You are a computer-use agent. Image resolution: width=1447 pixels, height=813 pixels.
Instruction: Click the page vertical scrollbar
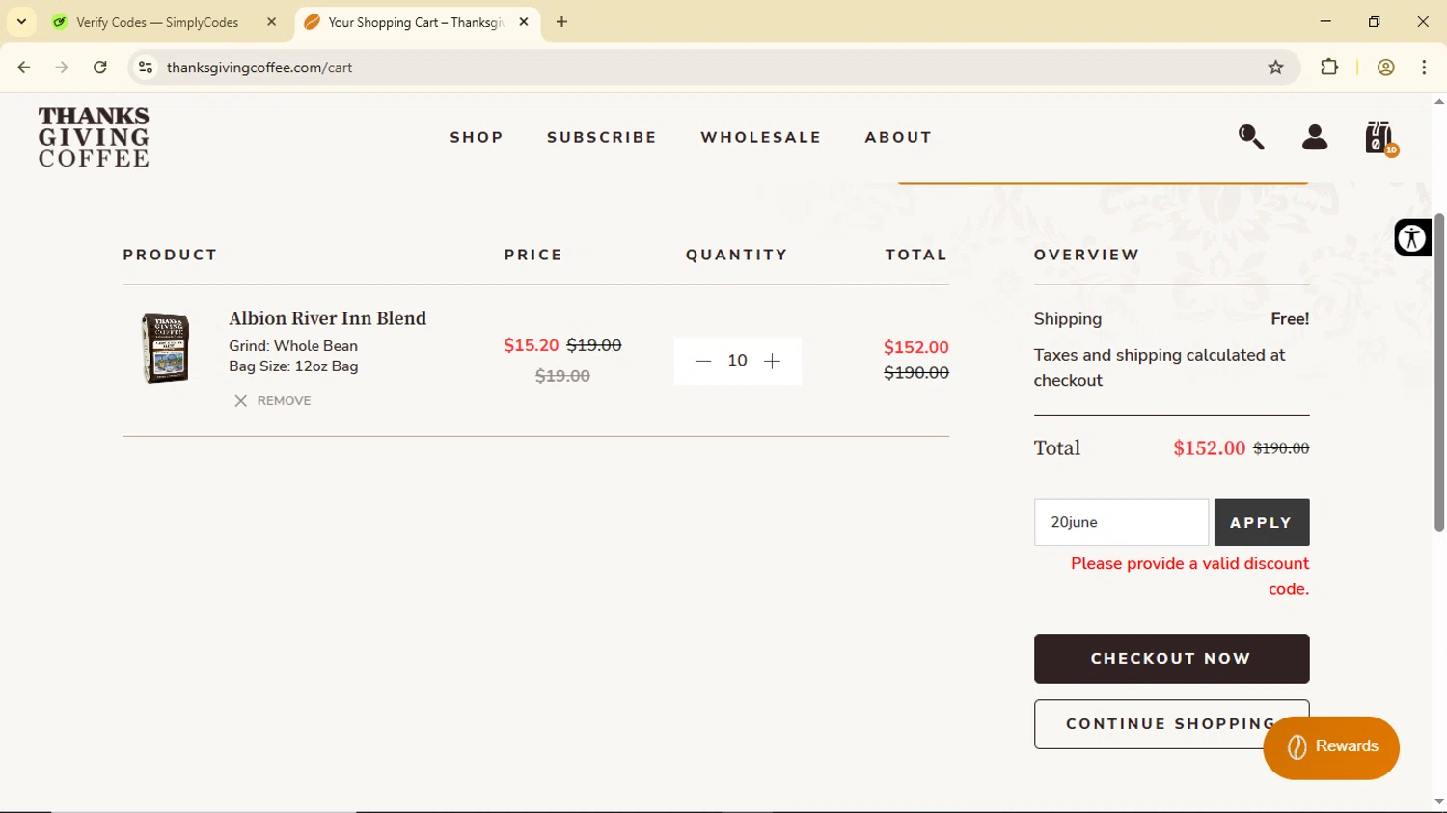pos(1439,372)
